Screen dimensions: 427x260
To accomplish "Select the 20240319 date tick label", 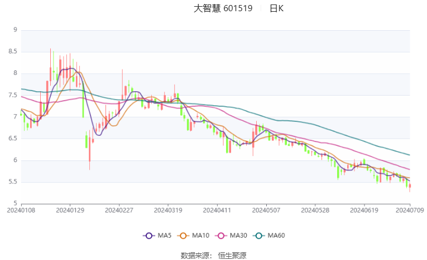I will (168, 210).
